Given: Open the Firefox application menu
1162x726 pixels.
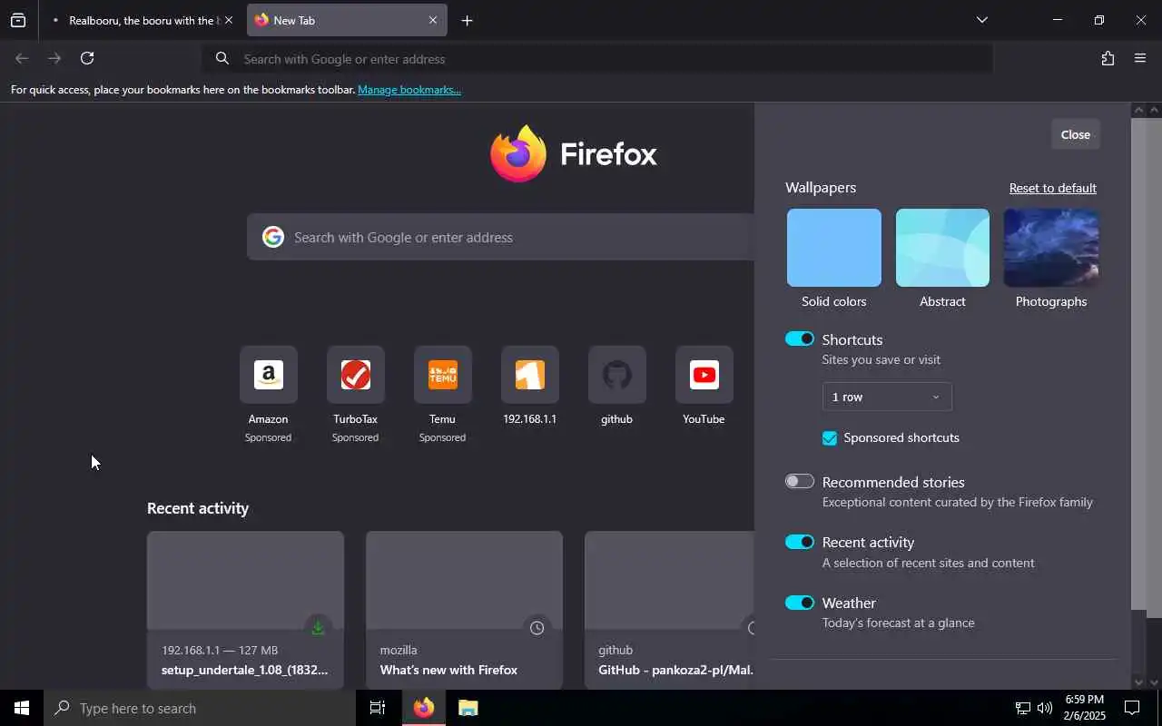Looking at the screenshot, I should point(1140,58).
